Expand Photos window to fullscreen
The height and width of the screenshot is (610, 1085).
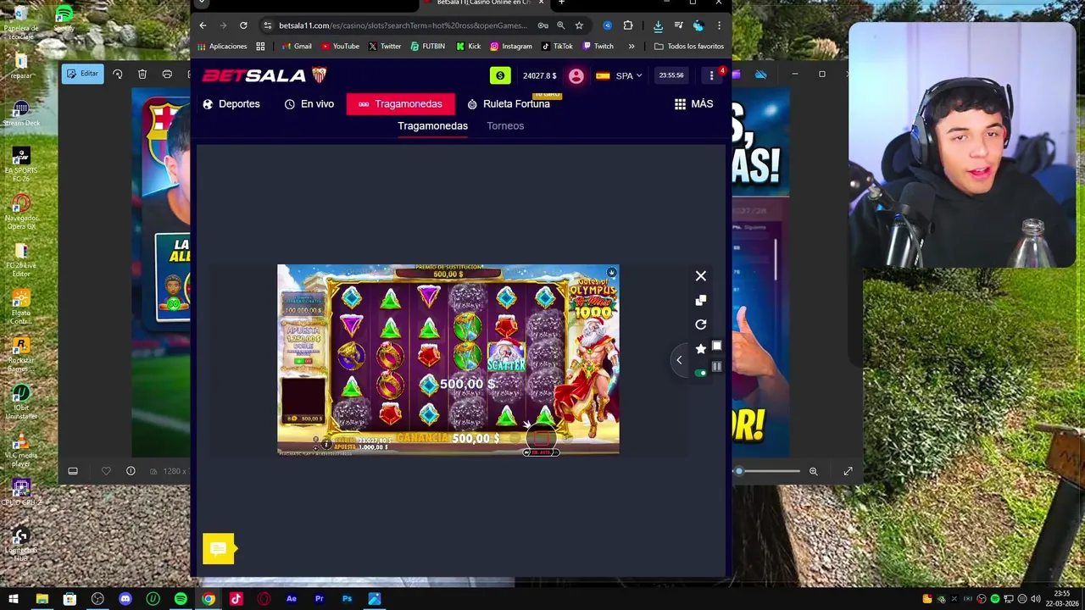pos(848,471)
